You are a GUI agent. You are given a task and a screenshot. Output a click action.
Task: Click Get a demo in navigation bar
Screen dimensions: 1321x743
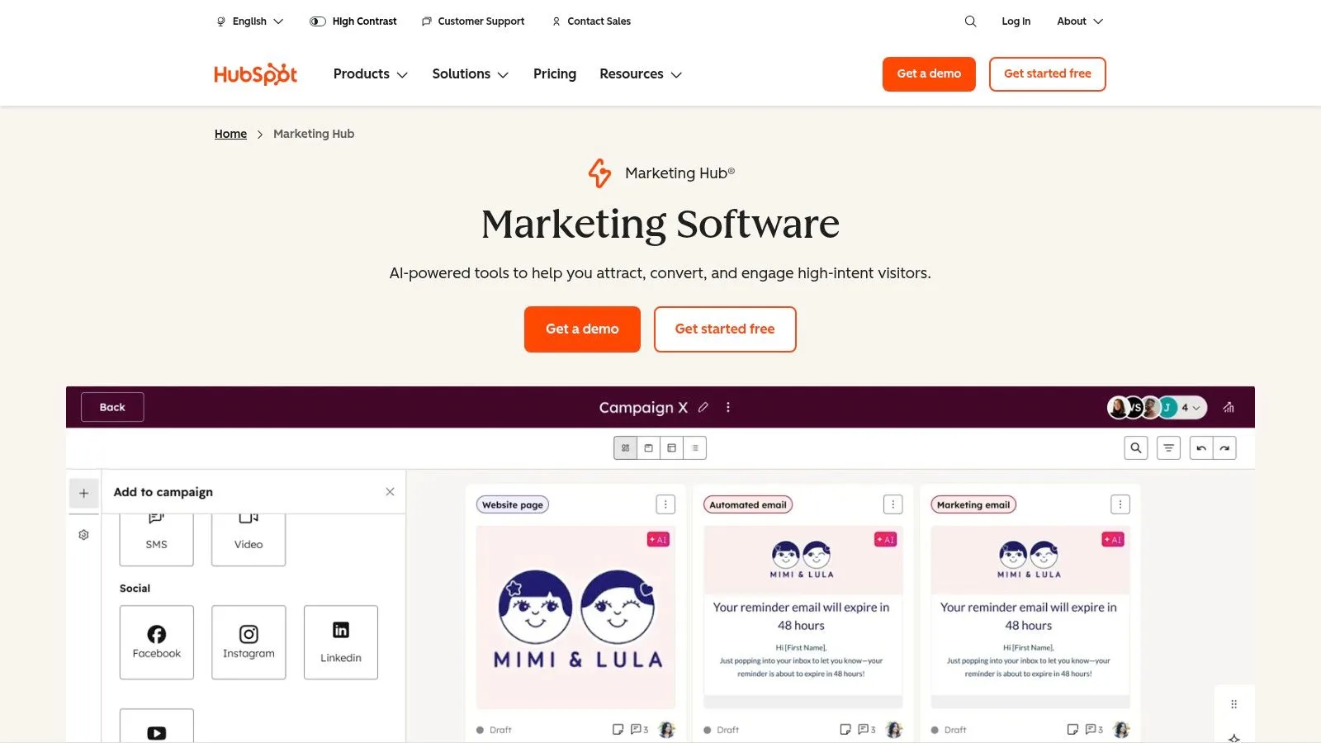(929, 74)
